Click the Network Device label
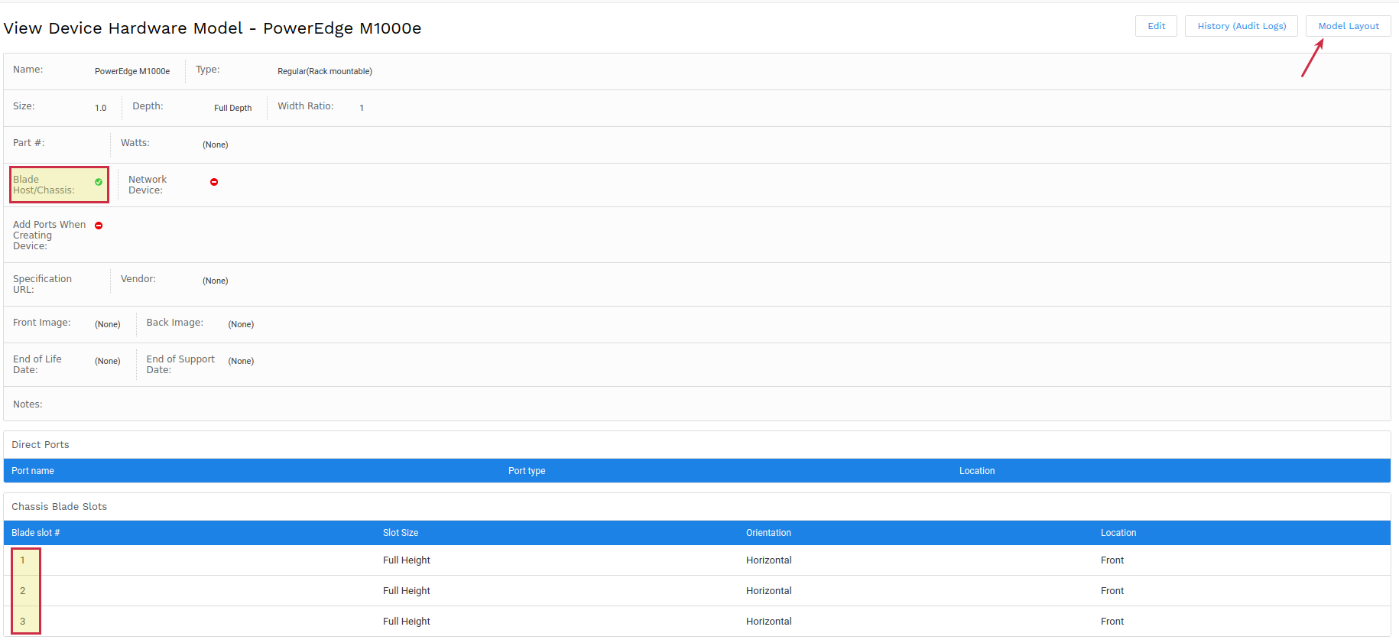The height and width of the screenshot is (643, 1399). point(148,185)
